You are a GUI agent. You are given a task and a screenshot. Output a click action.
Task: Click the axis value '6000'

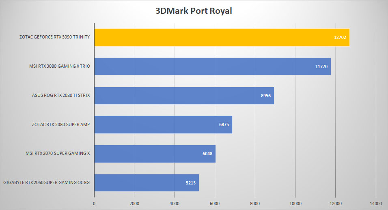click(x=215, y=204)
